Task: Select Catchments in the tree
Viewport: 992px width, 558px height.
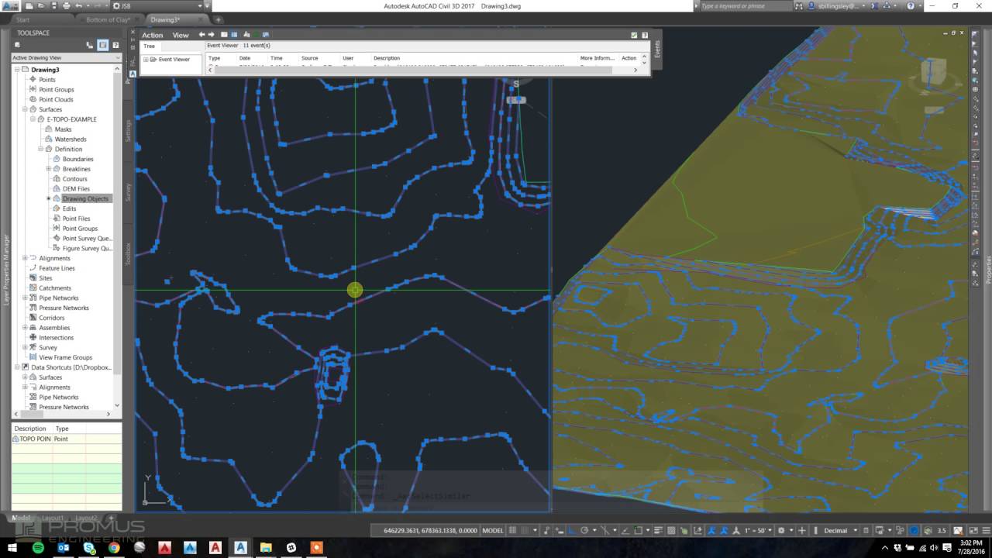Action: click(55, 288)
